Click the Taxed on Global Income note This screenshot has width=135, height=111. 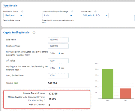12,20
